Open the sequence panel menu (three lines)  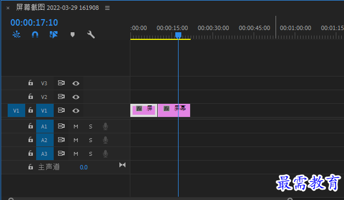[107, 8]
